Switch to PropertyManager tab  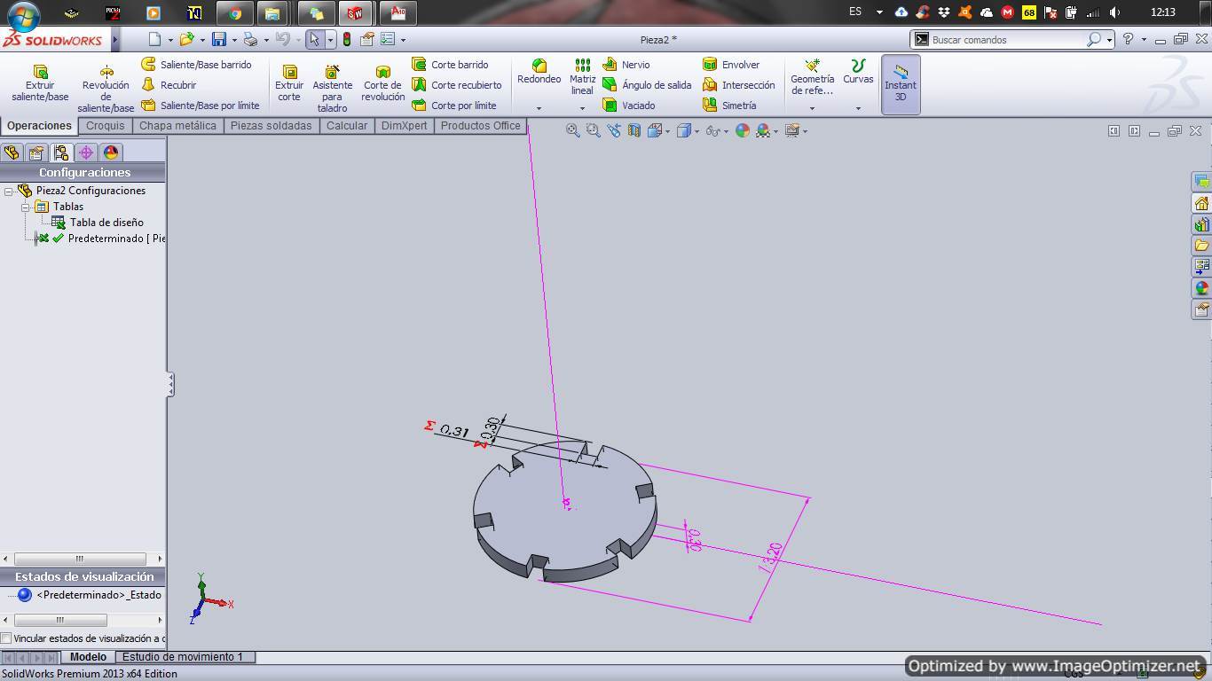point(36,153)
